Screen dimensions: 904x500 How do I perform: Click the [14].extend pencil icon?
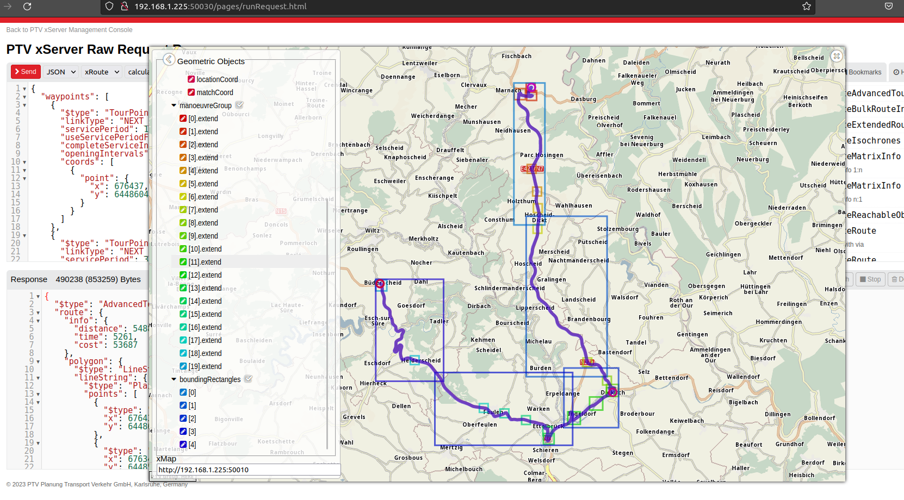183,301
